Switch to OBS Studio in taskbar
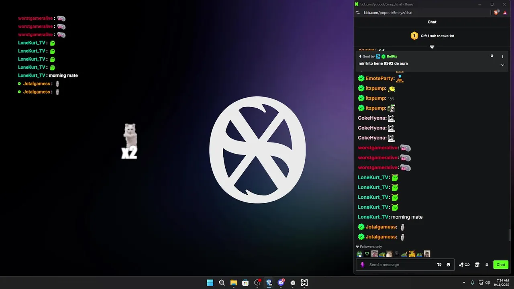514x289 pixels. (x=257, y=283)
